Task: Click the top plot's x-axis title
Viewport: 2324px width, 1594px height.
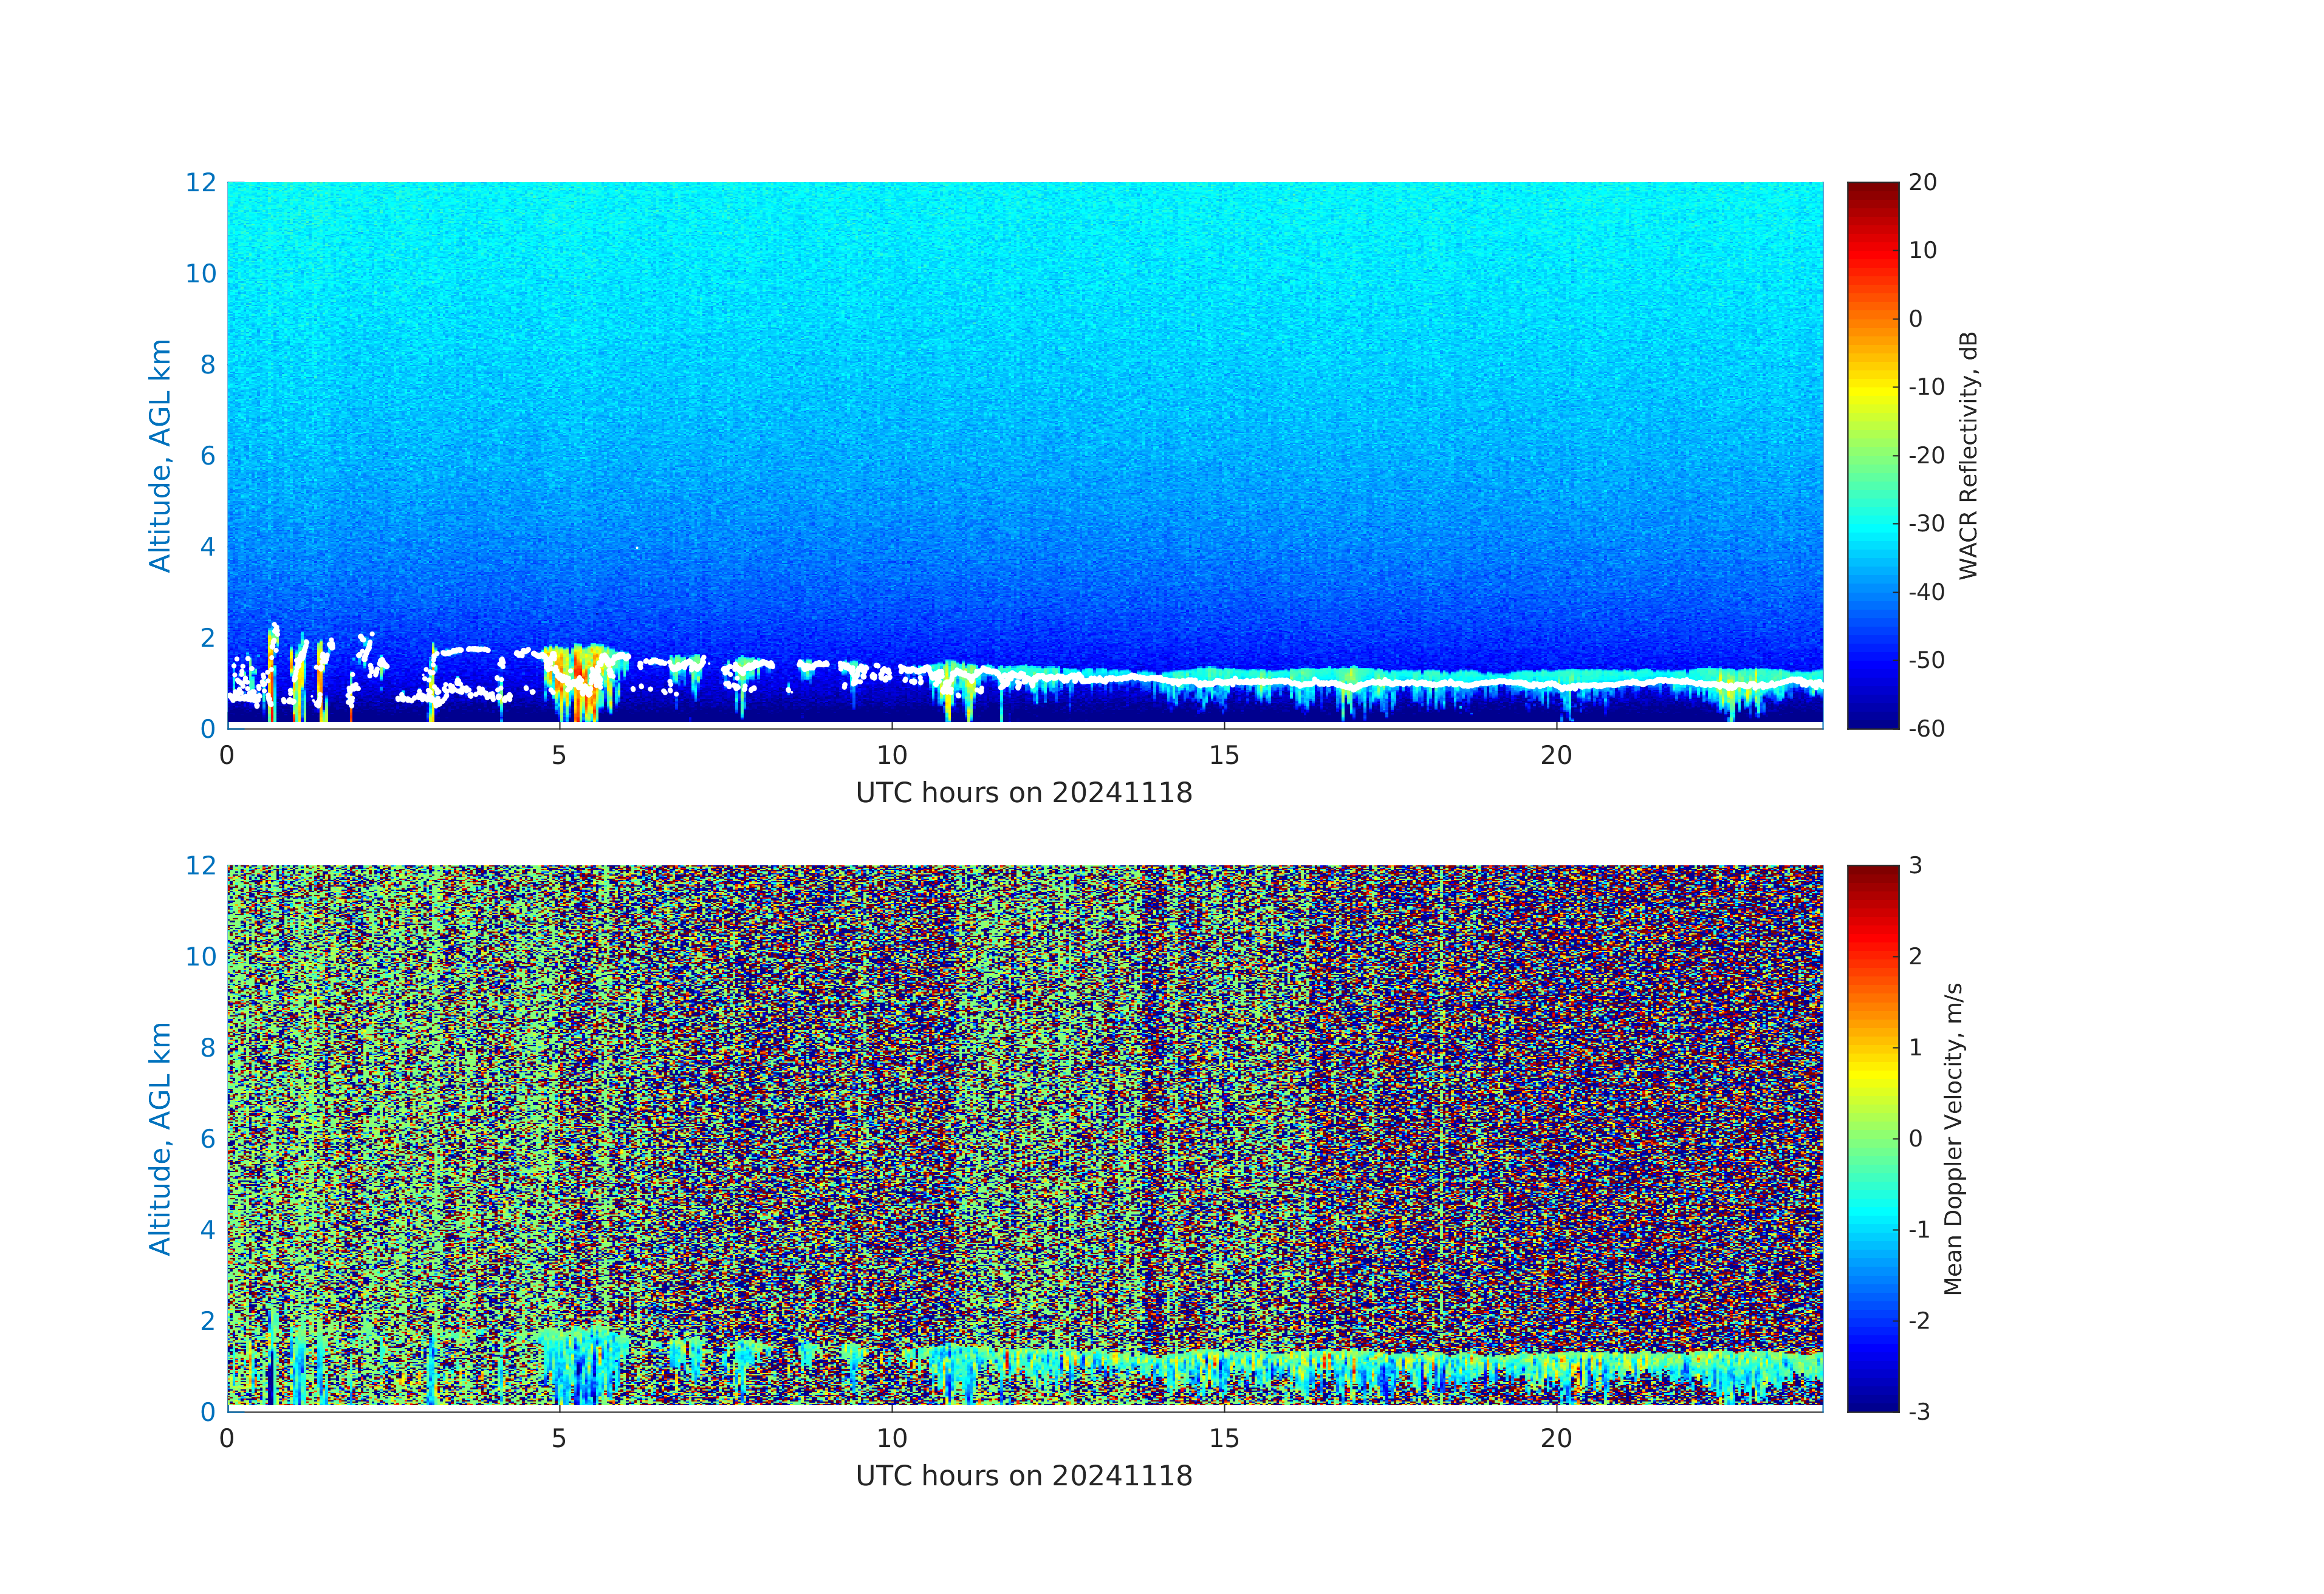Action: 1024,792
